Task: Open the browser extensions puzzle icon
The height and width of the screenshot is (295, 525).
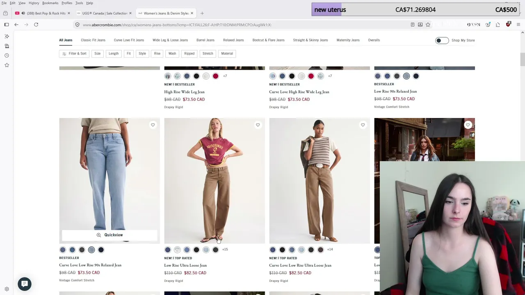Action: (x=498, y=25)
